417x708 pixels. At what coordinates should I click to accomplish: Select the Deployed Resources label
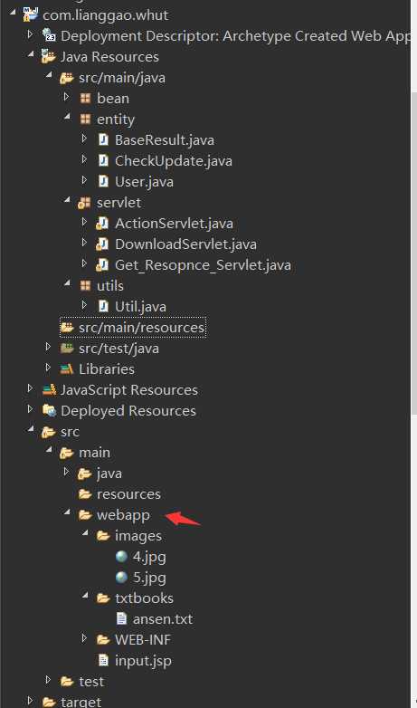pyautogui.click(x=128, y=411)
